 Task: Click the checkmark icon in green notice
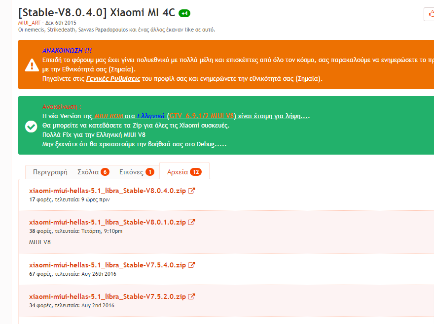point(31,127)
